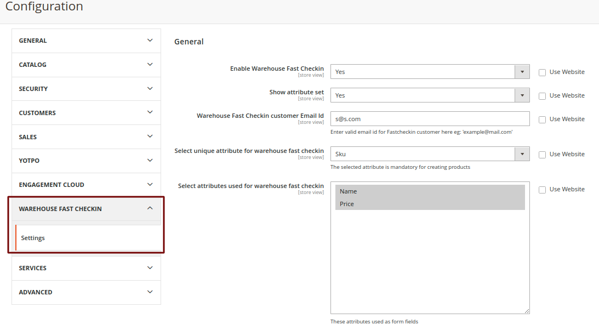
Task: Expand the Catalog section chevron
Action: pos(150,65)
